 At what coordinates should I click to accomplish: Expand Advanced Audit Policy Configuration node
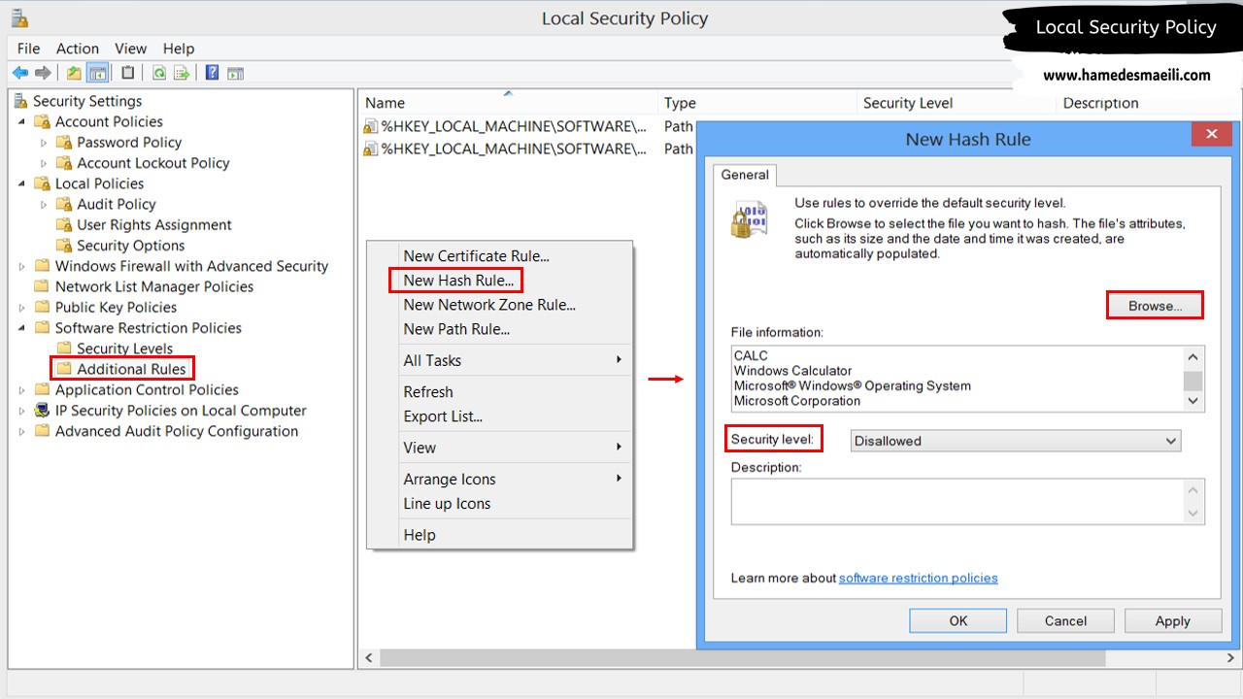point(22,431)
